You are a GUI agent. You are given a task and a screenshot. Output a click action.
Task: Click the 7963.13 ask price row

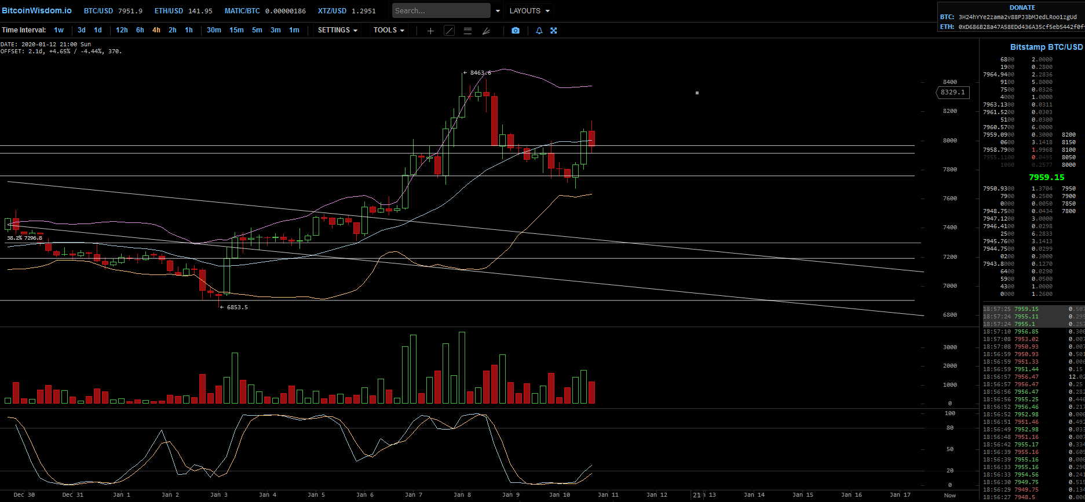click(1018, 105)
